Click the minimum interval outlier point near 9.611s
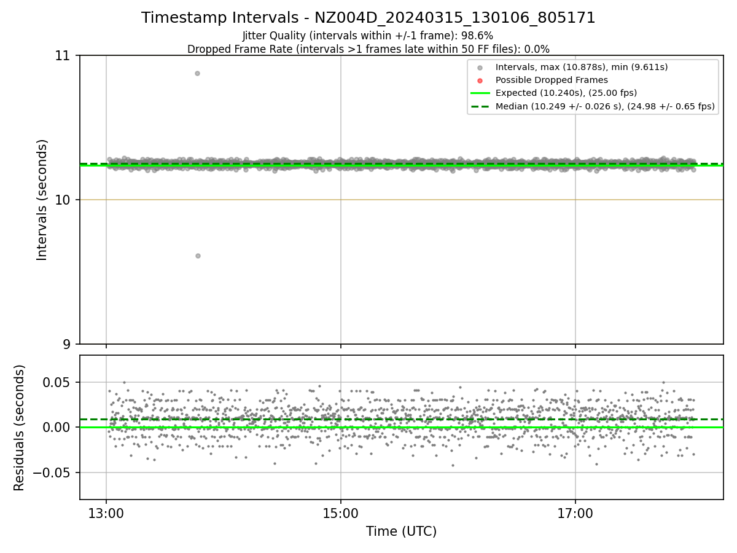This screenshot has height=553, width=737. (x=198, y=256)
